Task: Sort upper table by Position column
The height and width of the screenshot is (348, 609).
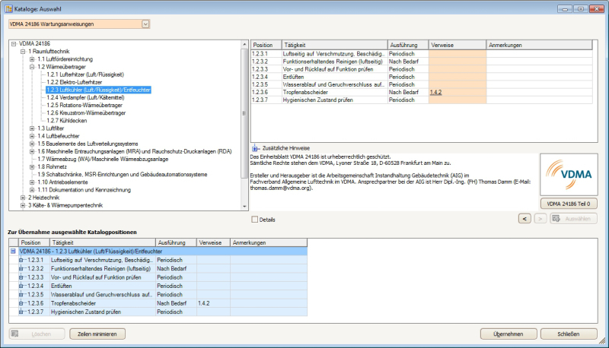Action: (266, 45)
